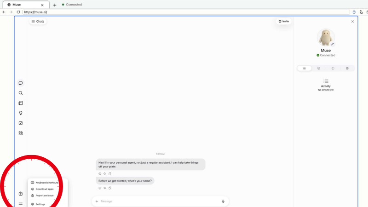The height and width of the screenshot is (207, 368).
Task: Click the plus attachment icon in message bar
Action: tap(97, 201)
